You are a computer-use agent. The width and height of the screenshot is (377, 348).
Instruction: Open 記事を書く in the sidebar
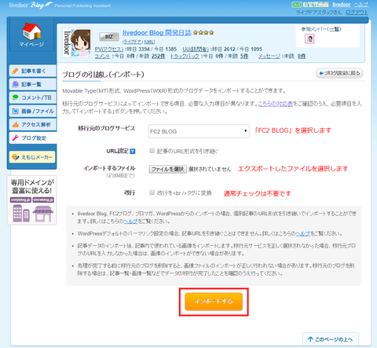coord(33,71)
